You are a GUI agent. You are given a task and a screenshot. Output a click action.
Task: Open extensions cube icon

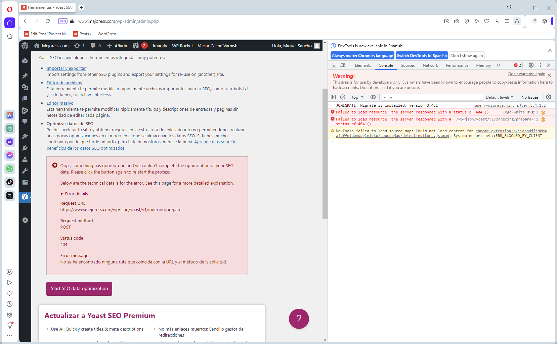[x=545, y=21]
